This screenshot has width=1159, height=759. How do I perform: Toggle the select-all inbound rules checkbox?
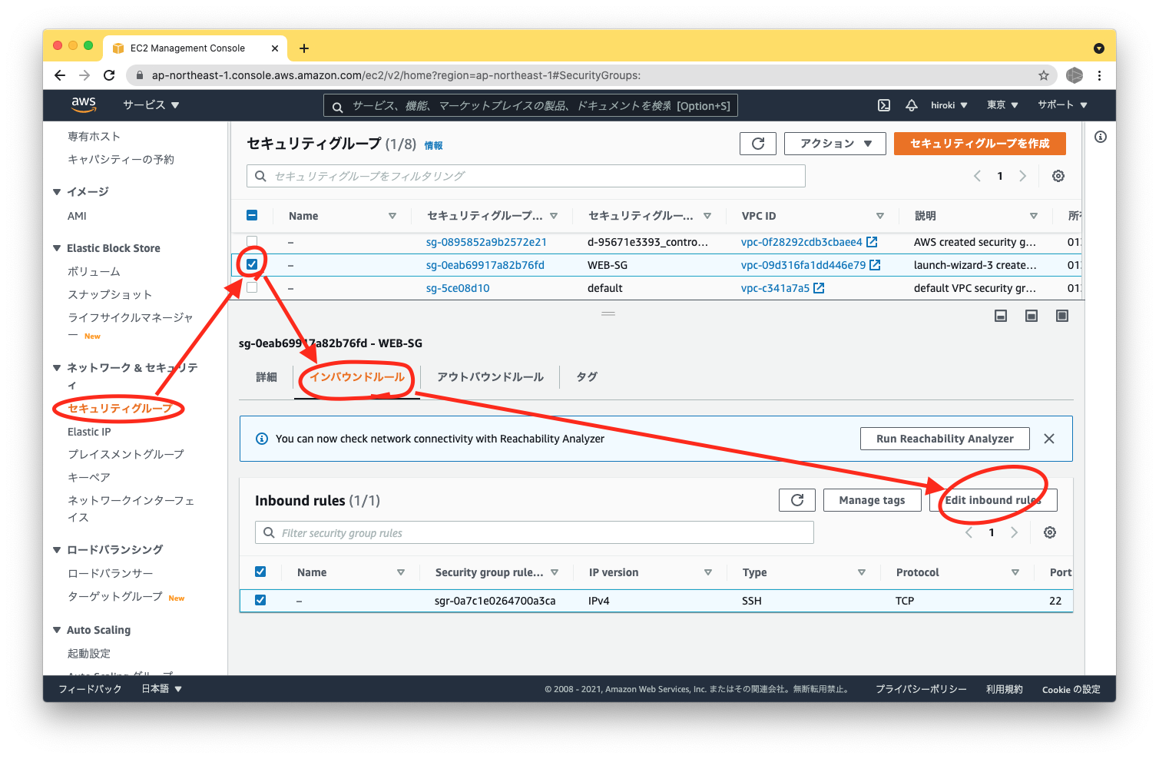[260, 572]
